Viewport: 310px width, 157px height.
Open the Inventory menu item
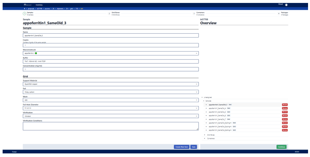click(x=39, y=5)
